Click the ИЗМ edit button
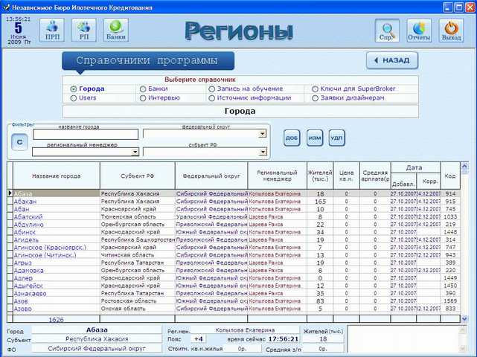477x357 pixels. [315, 138]
